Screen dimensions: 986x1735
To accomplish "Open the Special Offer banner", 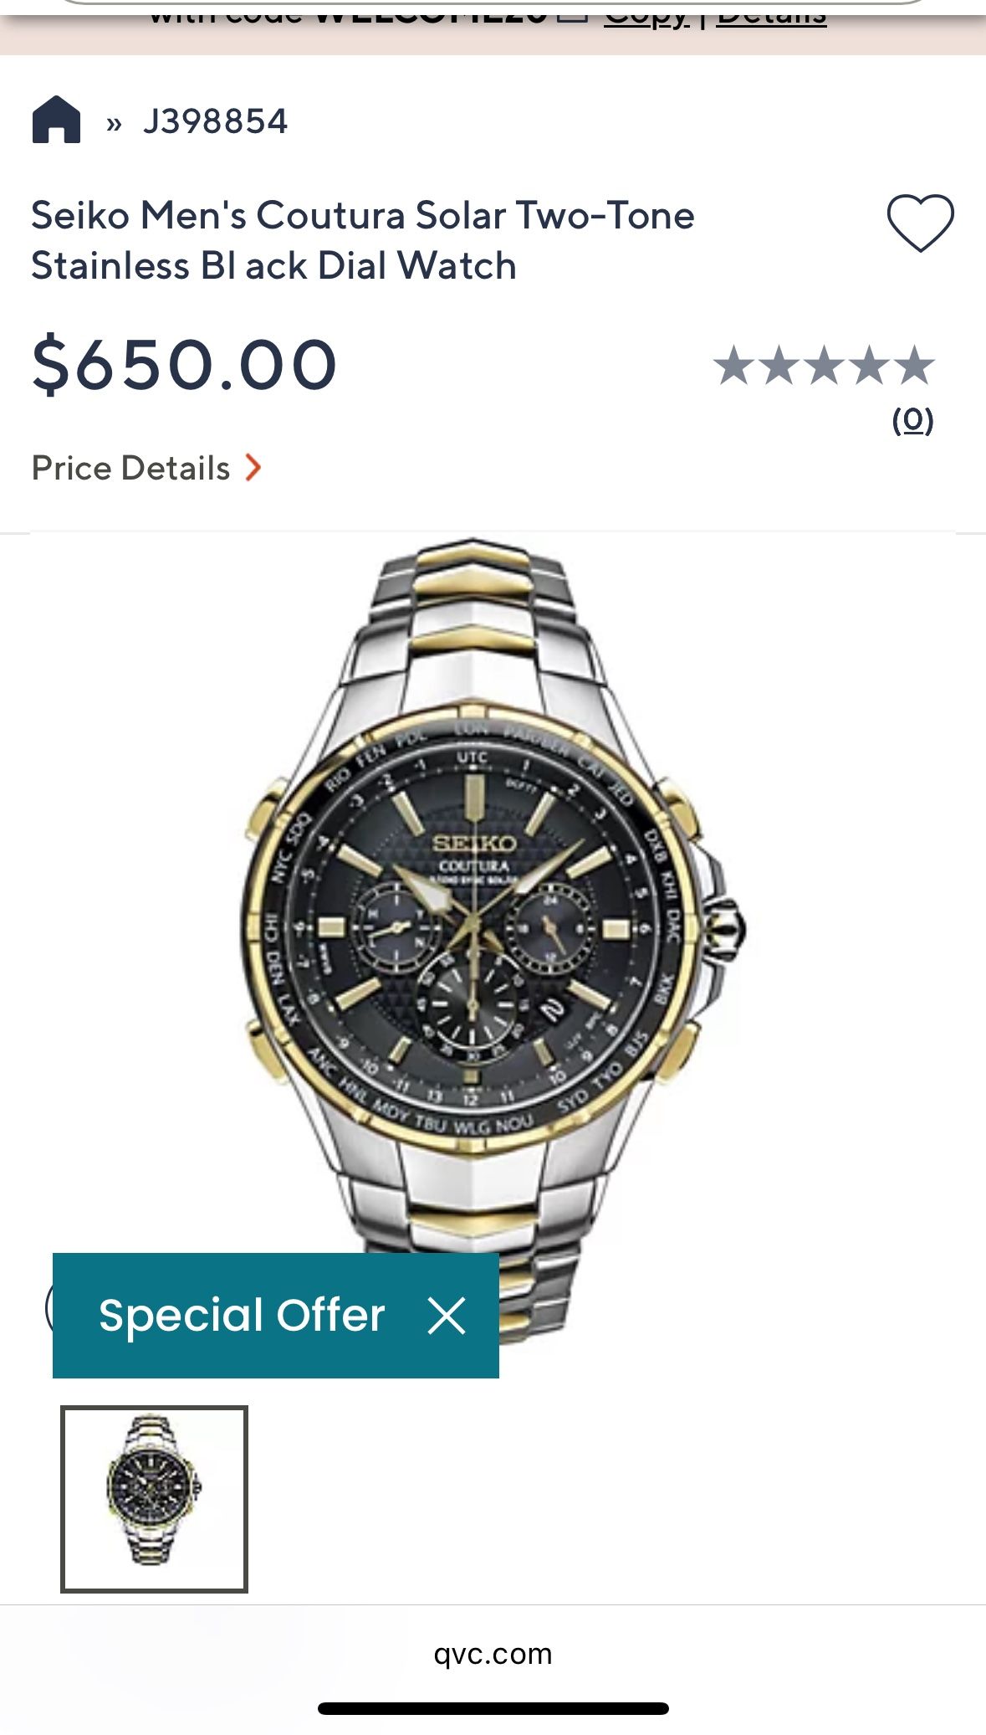I will coord(242,1316).
